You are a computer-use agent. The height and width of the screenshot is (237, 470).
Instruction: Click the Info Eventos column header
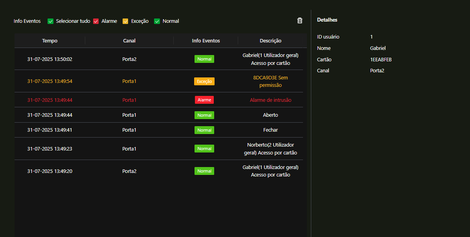click(x=206, y=40)
